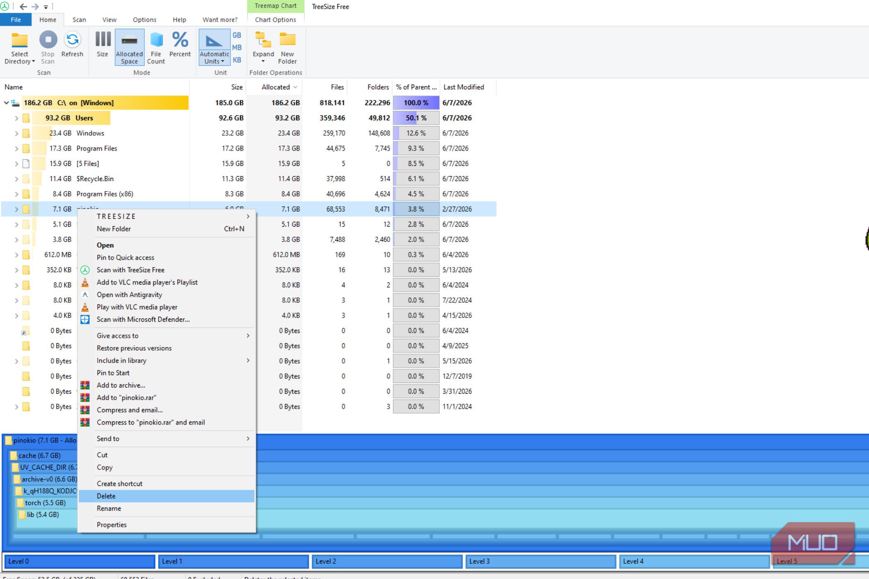The height and width of the screenshot is (579, 869).
Task: Expand the [5 Files] entry
Action: [x=17, y=164]
